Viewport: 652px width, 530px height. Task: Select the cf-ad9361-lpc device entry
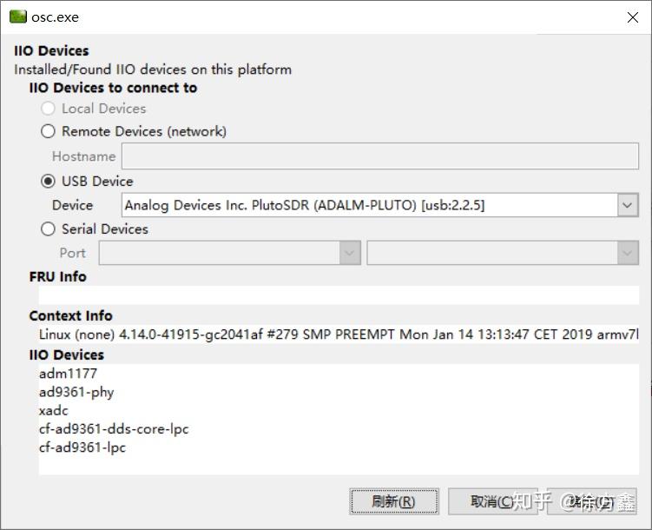[82, 447]
